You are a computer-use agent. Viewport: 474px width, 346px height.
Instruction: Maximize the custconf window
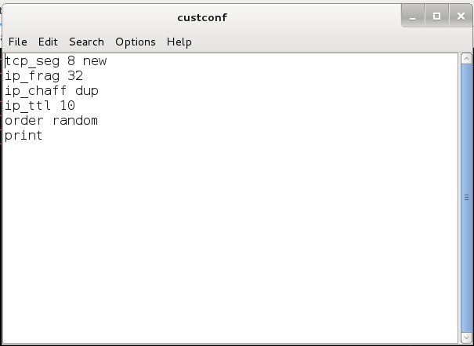436,16
